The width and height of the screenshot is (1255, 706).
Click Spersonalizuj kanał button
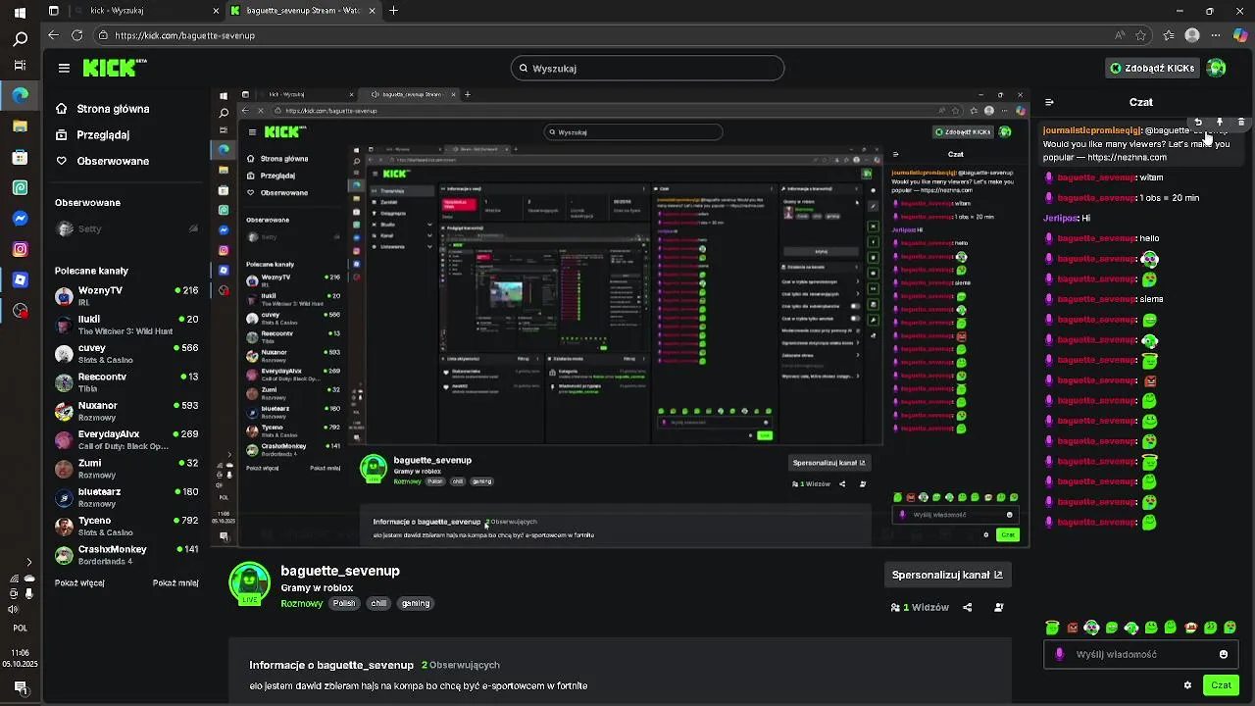tap(947, 575)
